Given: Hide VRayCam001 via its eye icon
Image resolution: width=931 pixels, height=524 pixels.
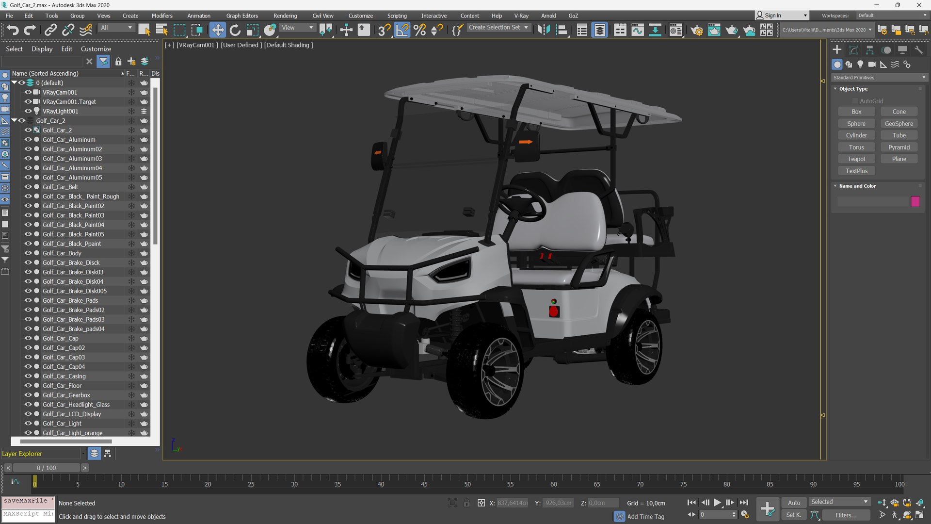Looking at the screenshot, I should pyautogui.click(x=28, y=92).
